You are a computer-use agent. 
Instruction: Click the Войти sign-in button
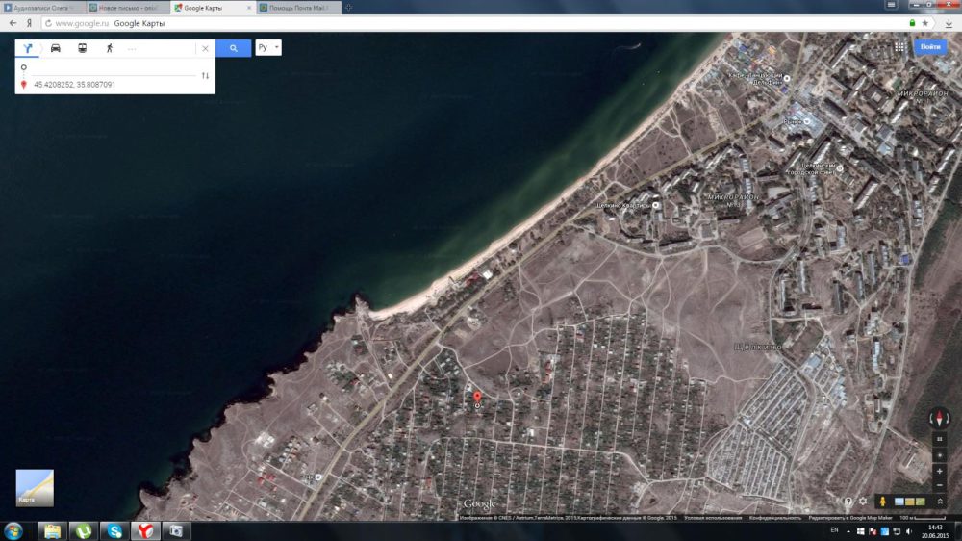point(929,46)
